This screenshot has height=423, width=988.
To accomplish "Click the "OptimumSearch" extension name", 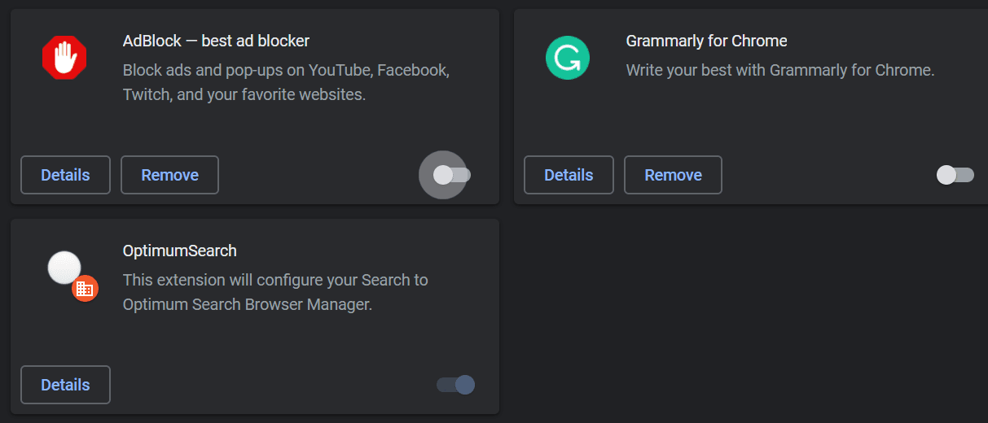I will (x=179, y=251).
